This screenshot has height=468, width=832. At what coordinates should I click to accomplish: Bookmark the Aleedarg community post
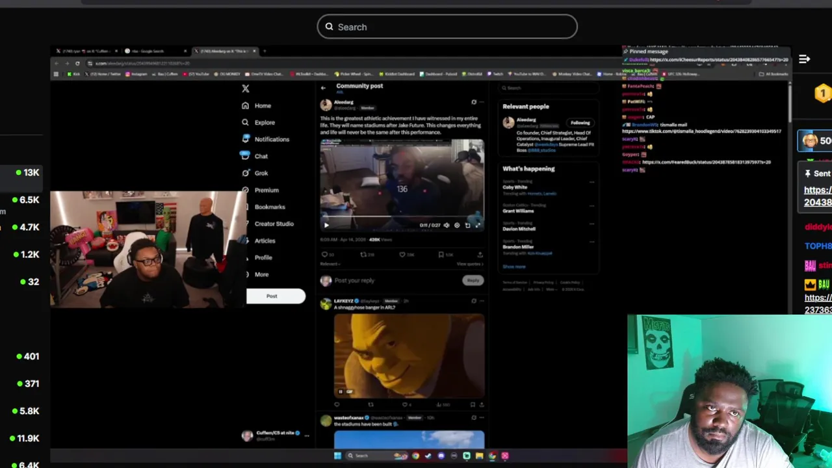pyautogui.click(x=441, y=255)
